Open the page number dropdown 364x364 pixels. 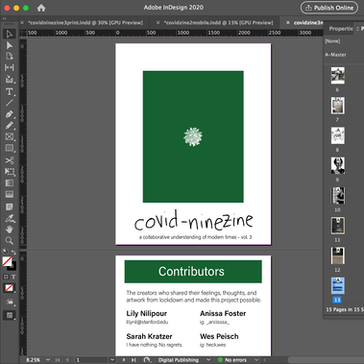click(112, 360)
